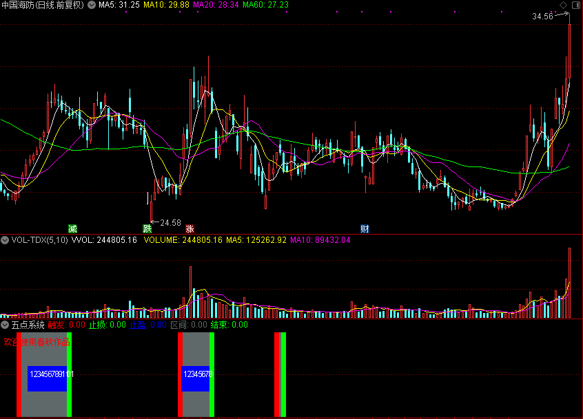Screen dimensions: 583x419
Task: Expand the main chart indicator dropdown arrow
Action: click(x=92, y=5)
